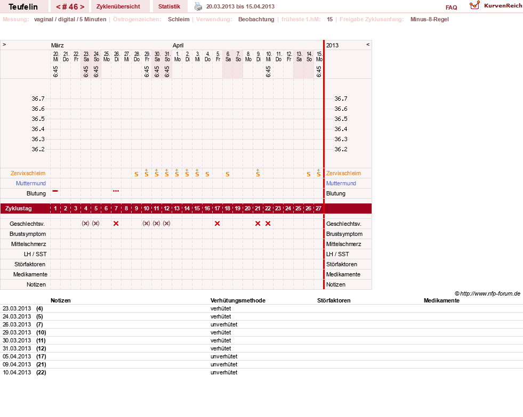Open the KurvenReich logo link
Viewport: 523px width, 417px height.
tap(496, 6)
